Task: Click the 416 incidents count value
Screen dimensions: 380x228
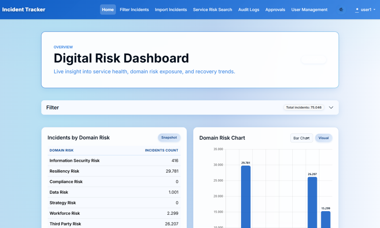Action: point(175,161)
